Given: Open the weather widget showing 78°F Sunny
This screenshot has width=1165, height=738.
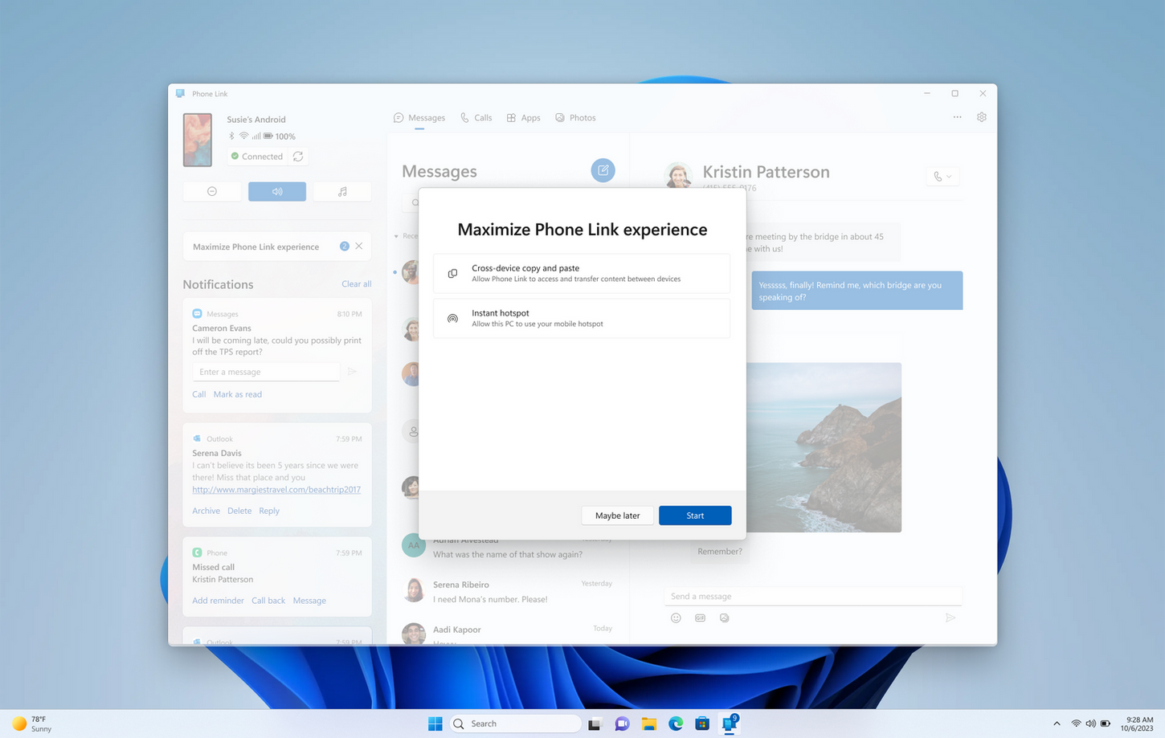Looking at the screenshot, I should [x=32, y=724].
